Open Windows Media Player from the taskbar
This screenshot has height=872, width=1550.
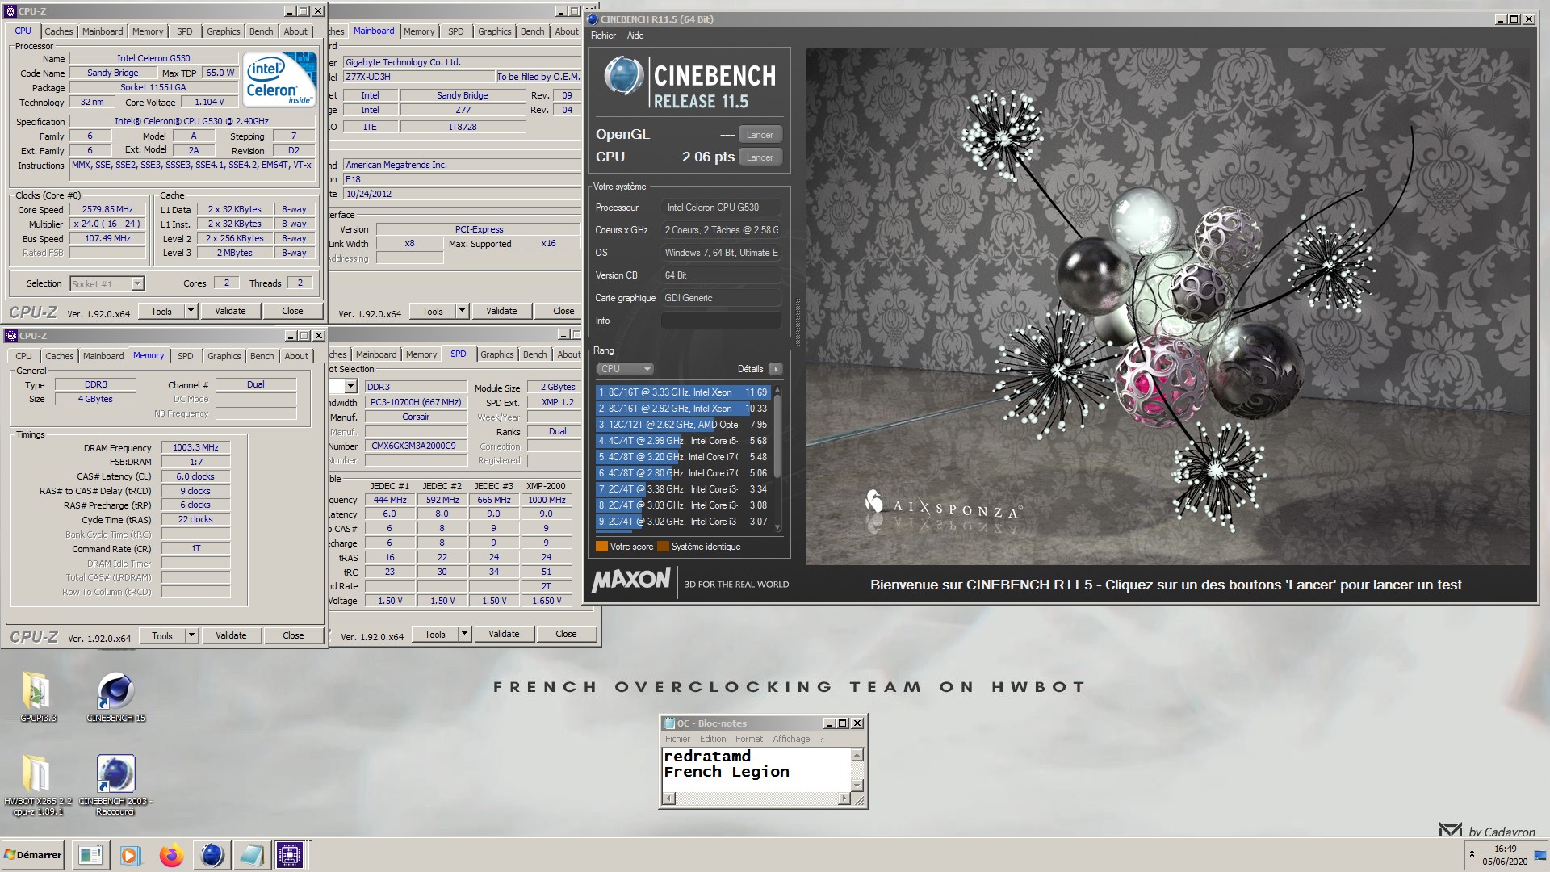click(x=130, y=855)
